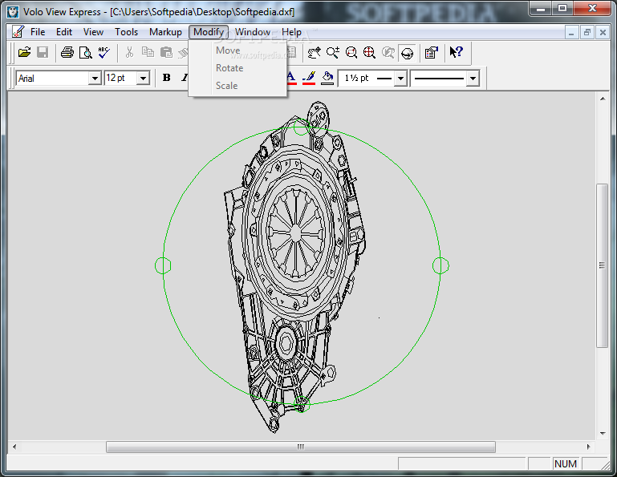Open Print Preview from the toolbar
Screen dimensions: 617x477
pos(85,52)
